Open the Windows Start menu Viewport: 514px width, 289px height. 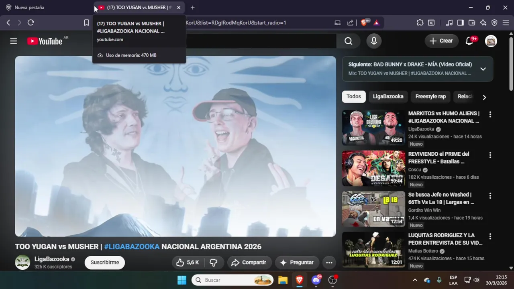182,280
